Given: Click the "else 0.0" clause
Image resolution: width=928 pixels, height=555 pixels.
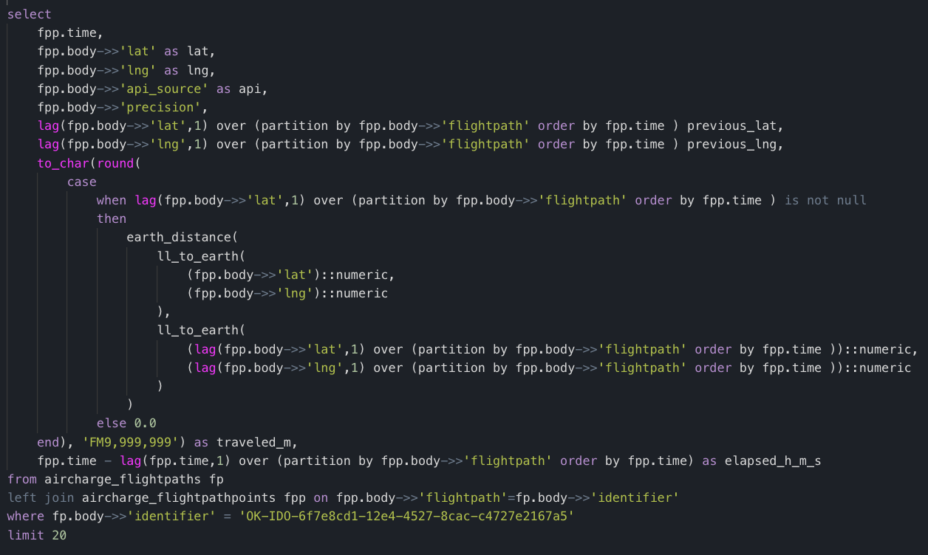Looking at the screenshot, I should [x=126, y=423].
